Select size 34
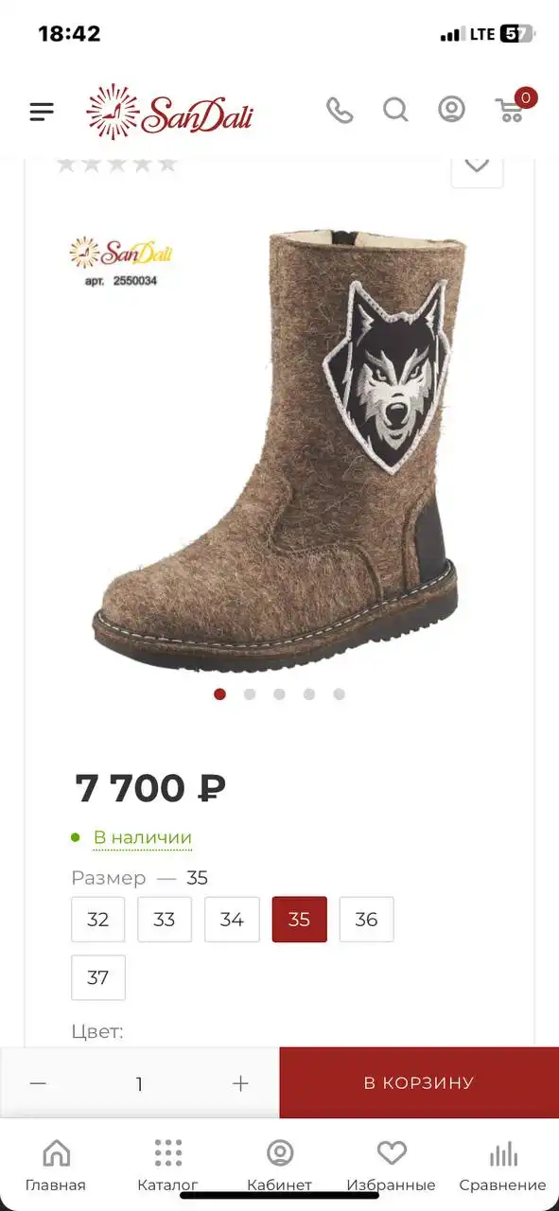559x1211 pixels. click(x=232, y=920)
